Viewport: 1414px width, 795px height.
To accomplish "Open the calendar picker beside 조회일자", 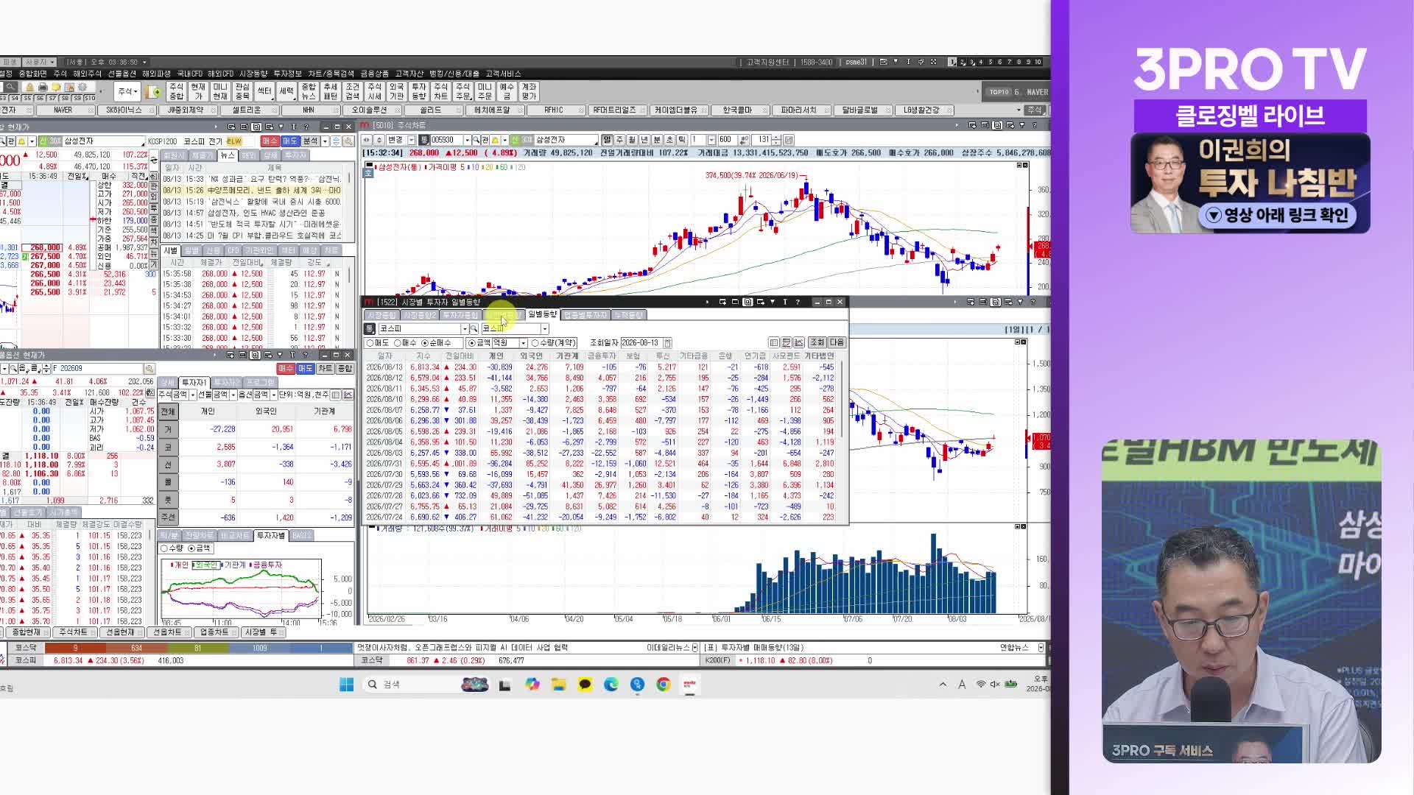I will [x=667, y=343].
